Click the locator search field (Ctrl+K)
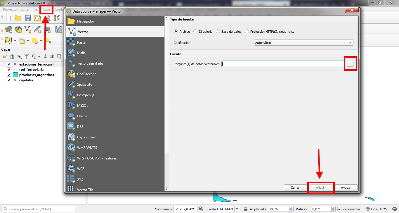This screenshot has height=213, width=399. [x=38, y=209]
